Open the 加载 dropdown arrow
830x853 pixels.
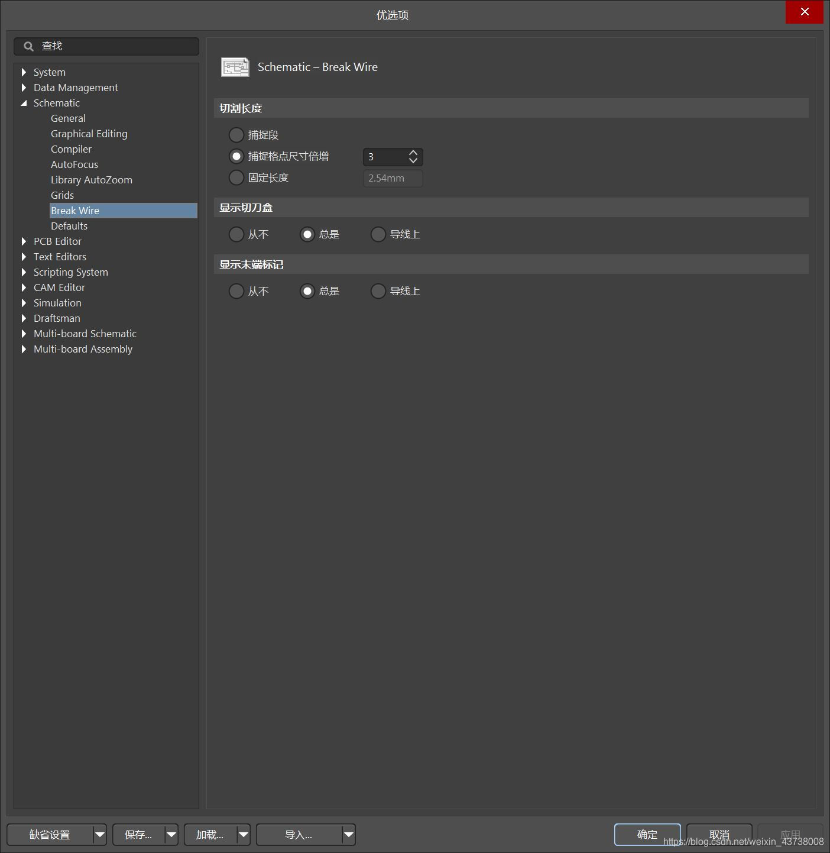point(244,835)
